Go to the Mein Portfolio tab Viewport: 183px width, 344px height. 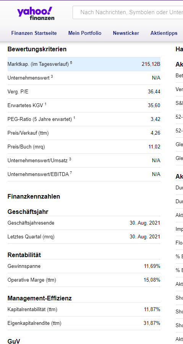85,33
